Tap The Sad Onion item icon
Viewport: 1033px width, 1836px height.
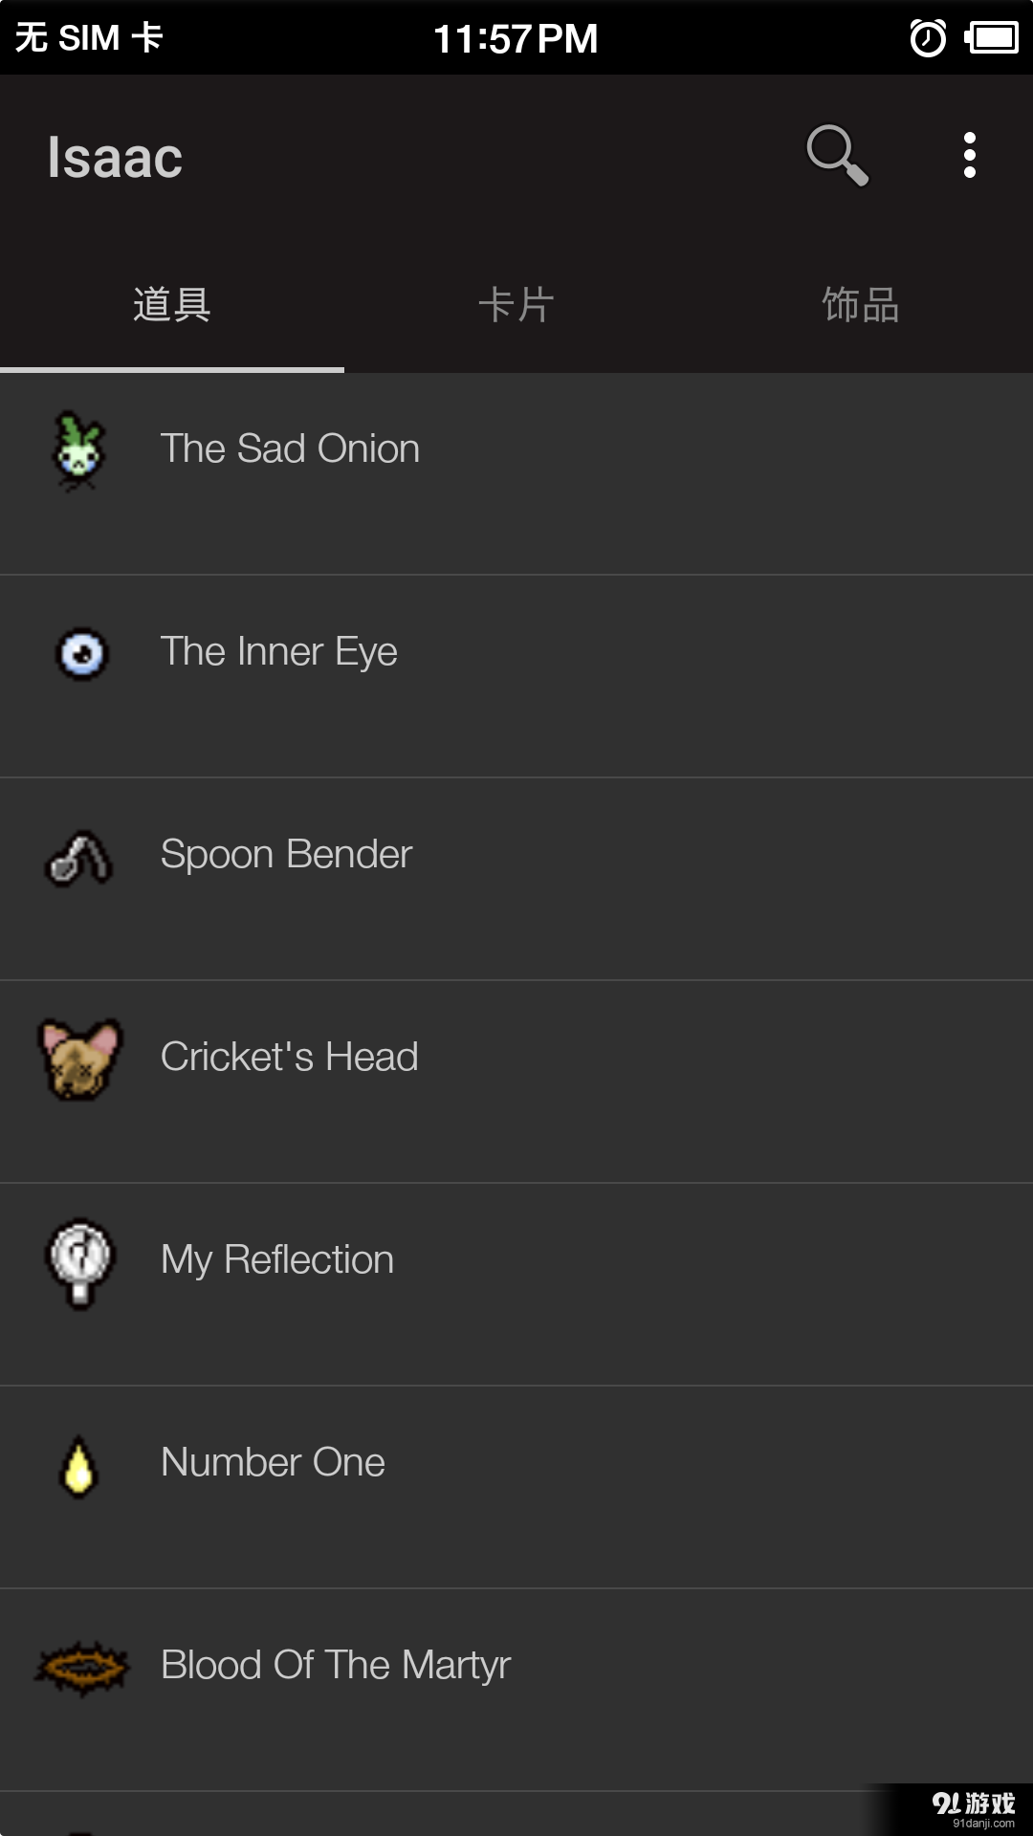(x=79, y=450)
